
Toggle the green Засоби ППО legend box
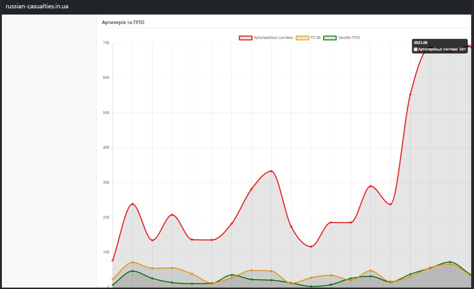tap(330, 38)
